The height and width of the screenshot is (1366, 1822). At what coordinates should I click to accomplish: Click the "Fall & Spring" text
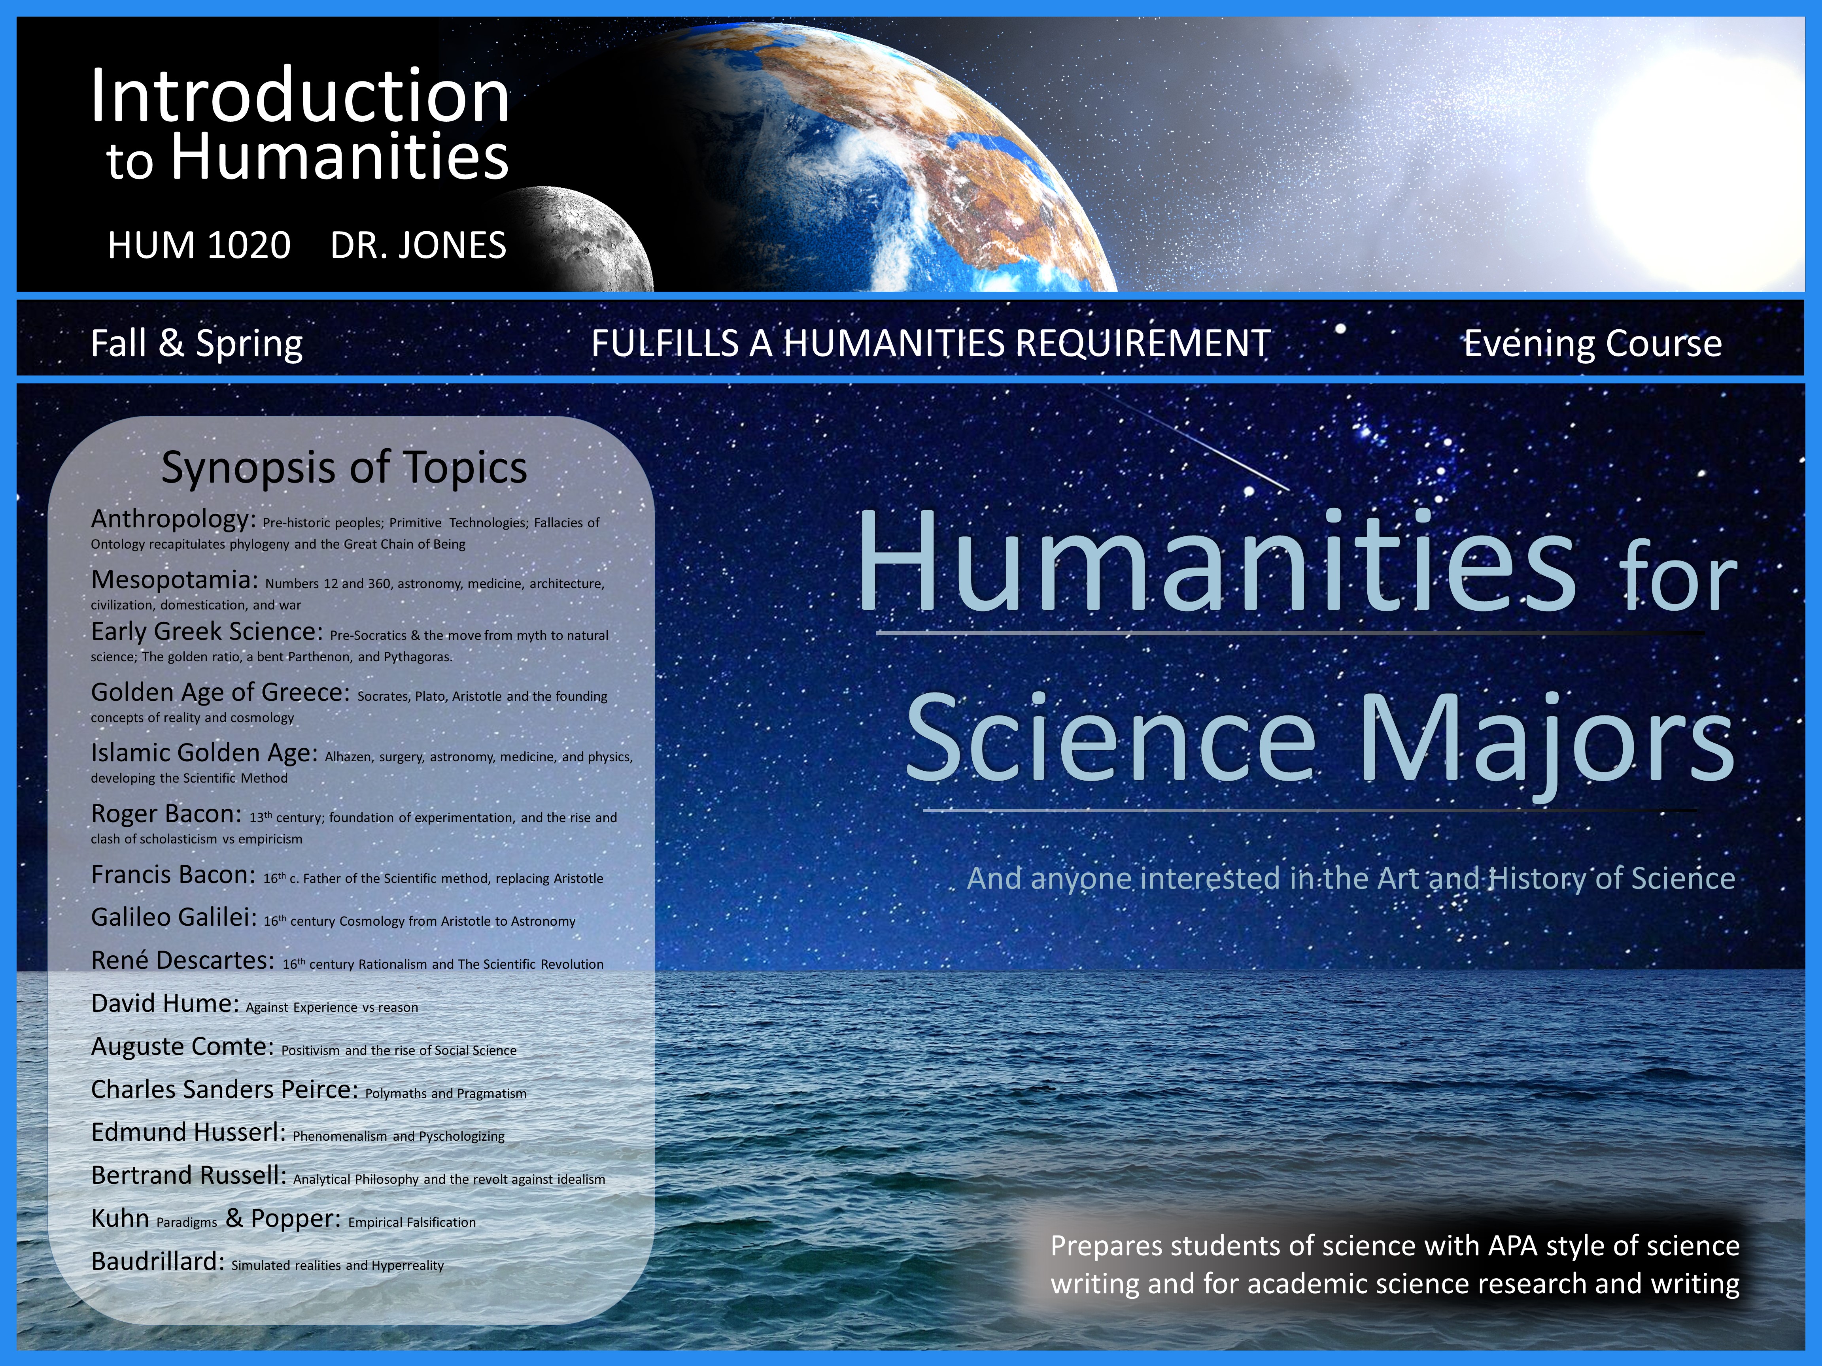click(x=196, y=343)
